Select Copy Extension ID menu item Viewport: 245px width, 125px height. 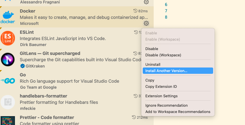(x=178, y=86)
